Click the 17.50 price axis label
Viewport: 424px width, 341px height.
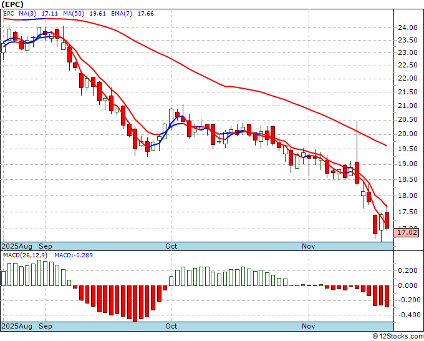(x=408, y=212)
